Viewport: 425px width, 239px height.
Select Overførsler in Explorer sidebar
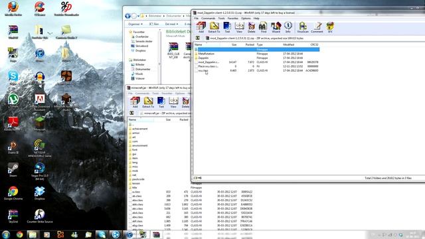[142, 37]
